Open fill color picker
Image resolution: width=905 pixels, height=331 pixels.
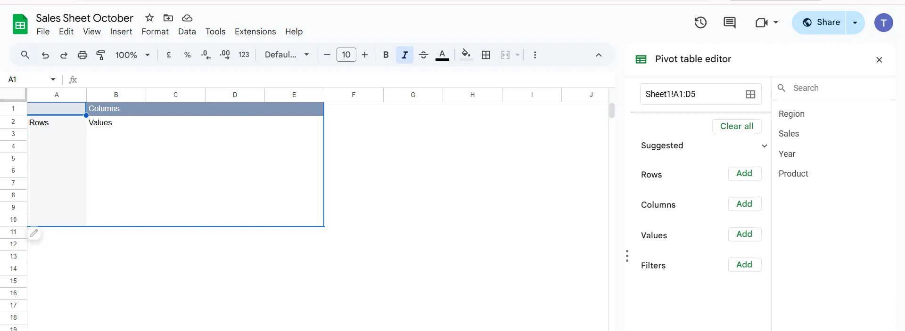pos(466,55)
